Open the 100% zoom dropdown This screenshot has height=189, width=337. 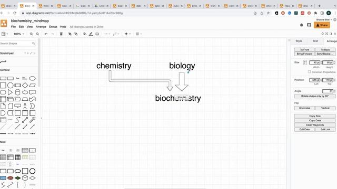[19, 34]
